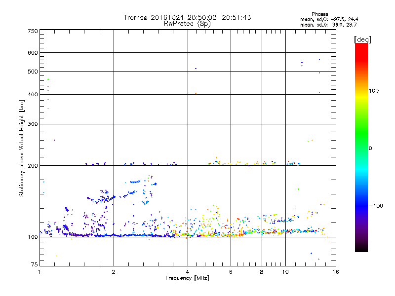Click the '600' height axis label
Viewport: 395px width, 296px height.
coord(33,53)
